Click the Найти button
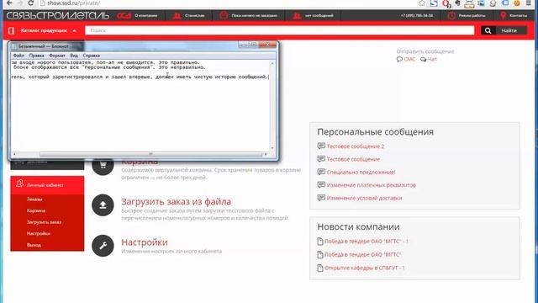This screenshot has height=303, width=538. (x=509, y=30)
